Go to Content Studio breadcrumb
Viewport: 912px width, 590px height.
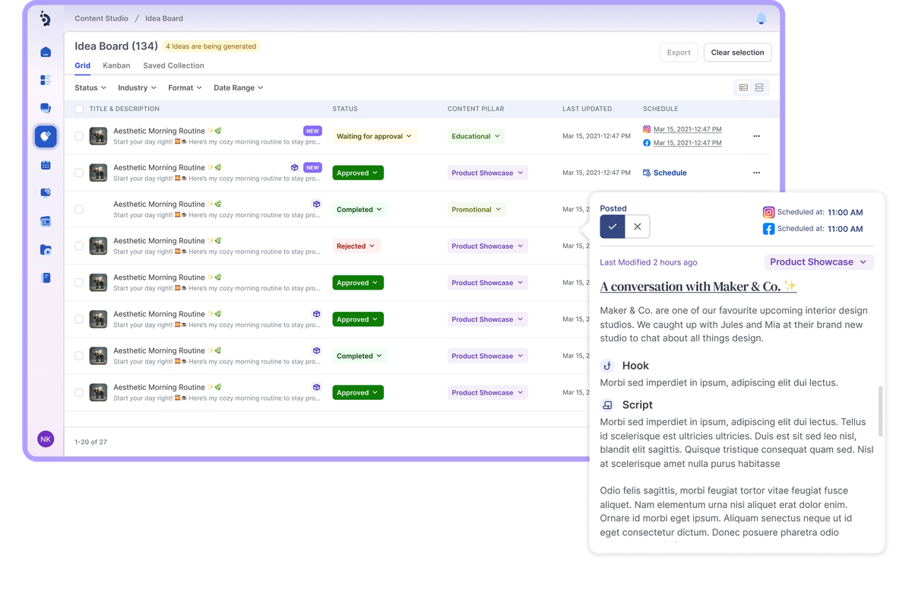[x=100, y=18]
